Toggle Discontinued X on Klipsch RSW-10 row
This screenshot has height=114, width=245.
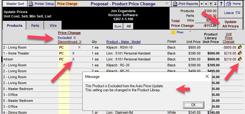[79, 47]
